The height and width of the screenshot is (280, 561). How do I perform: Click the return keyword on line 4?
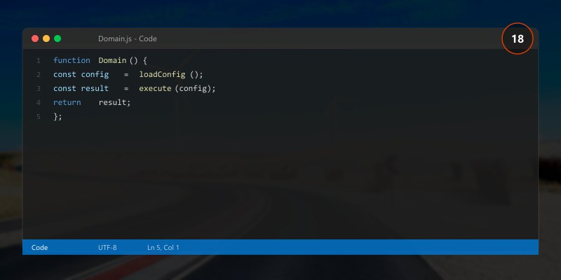[x=67, y=102]
